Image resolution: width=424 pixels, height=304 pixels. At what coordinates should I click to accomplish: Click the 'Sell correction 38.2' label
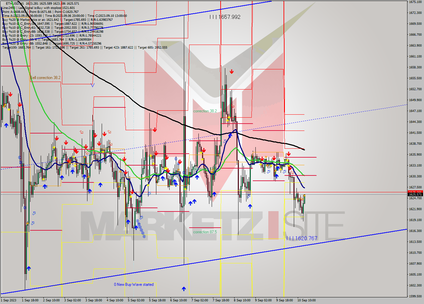(45, 78)
